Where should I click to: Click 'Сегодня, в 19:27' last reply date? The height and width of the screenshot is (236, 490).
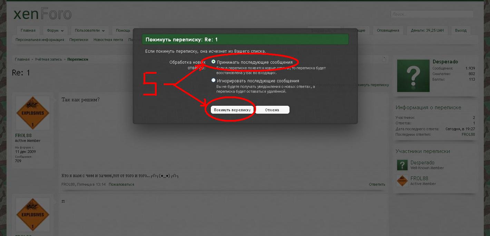click(x=460, y=129)
